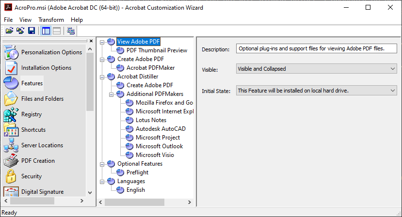
Task: Go to the Registry section
Action: click(x=31, y=114)
